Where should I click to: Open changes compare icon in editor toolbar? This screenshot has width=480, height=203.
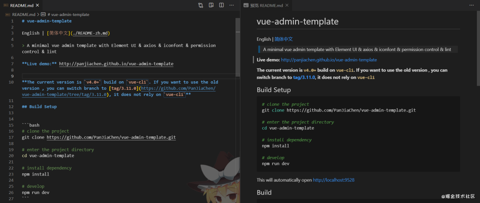pos(201,5)
